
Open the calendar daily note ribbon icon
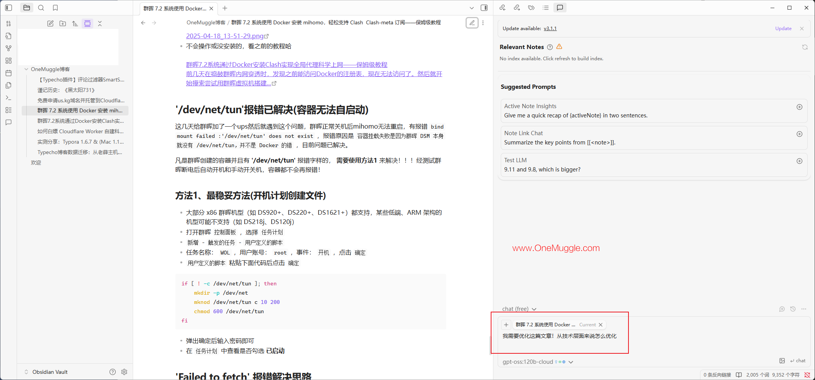pyautogui.click(x=9, y=73)
